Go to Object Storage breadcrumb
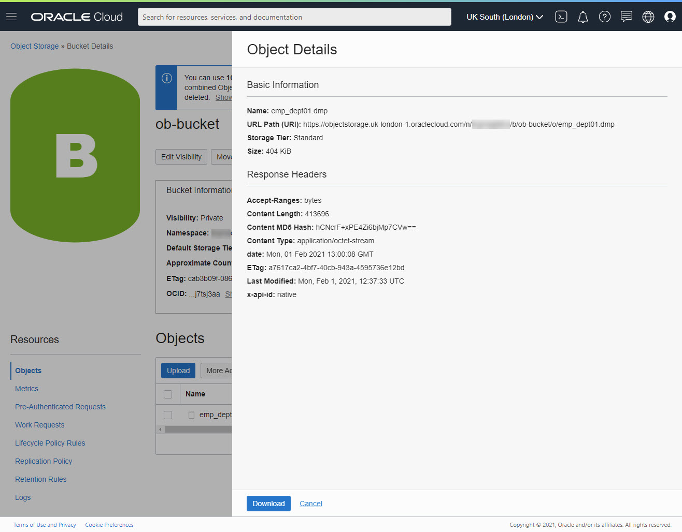 pyautogui.click(x=35, y=46)
